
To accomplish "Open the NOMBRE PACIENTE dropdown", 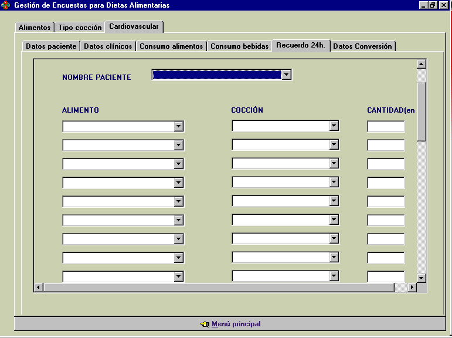I will pyautogui.click(x=286, y=75).
